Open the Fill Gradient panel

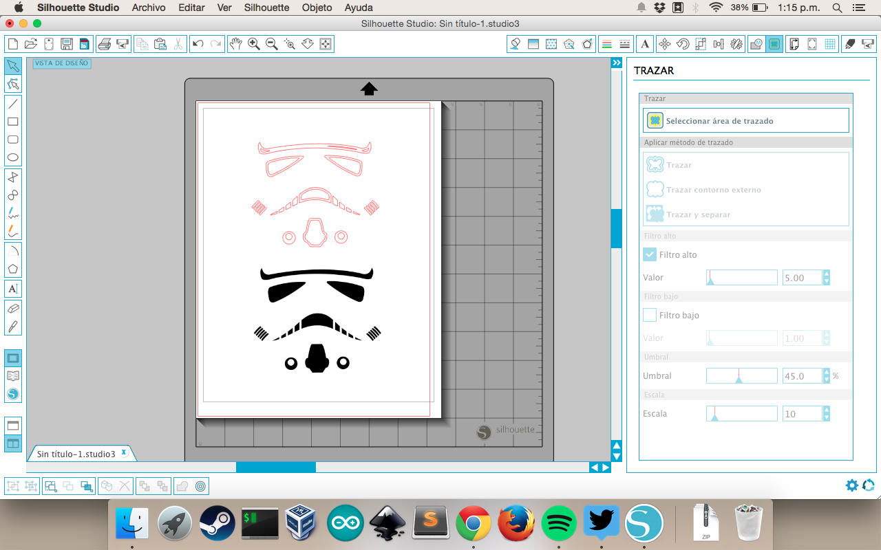pos(533,44)
